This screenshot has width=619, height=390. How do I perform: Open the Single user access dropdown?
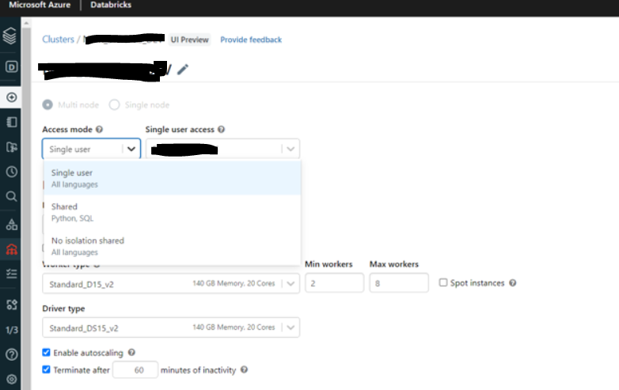(222, 149)
